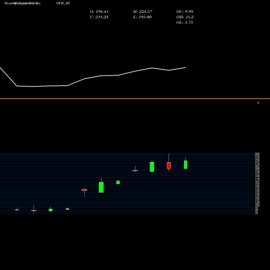
Task: Click the tall red candlestick body
Action: coord(168,165)
